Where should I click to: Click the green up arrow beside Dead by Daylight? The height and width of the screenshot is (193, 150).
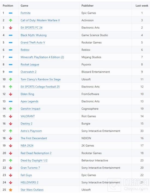click(11, 160)
